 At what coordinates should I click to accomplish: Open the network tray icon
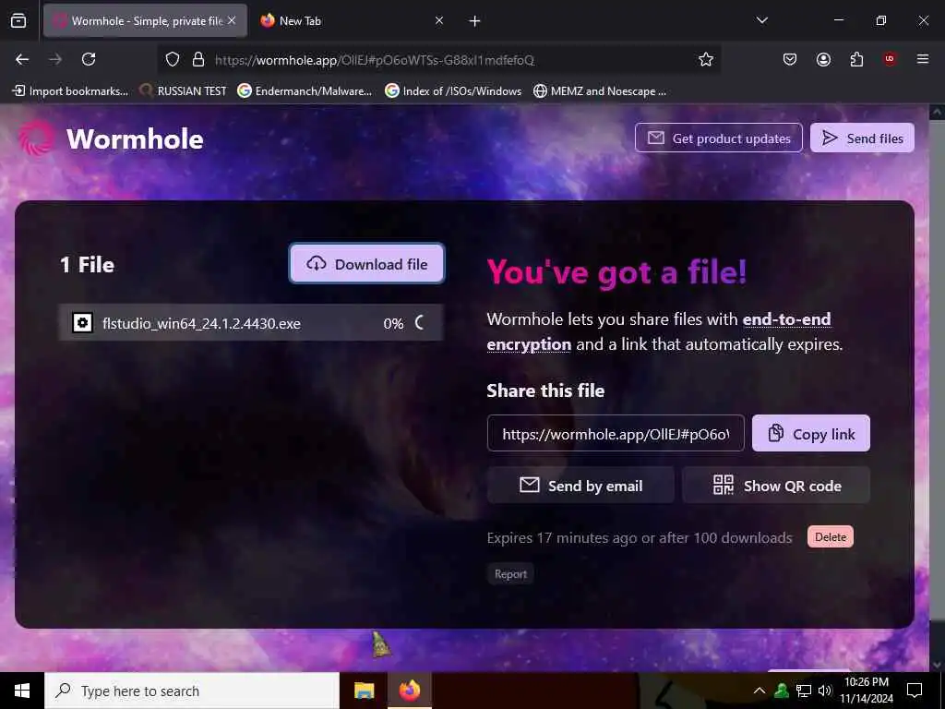(x=804, y=691)
